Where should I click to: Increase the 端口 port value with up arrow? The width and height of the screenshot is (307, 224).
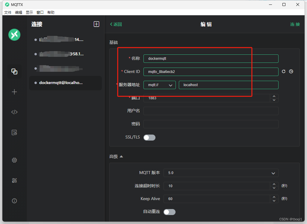(x=274, y=96)
